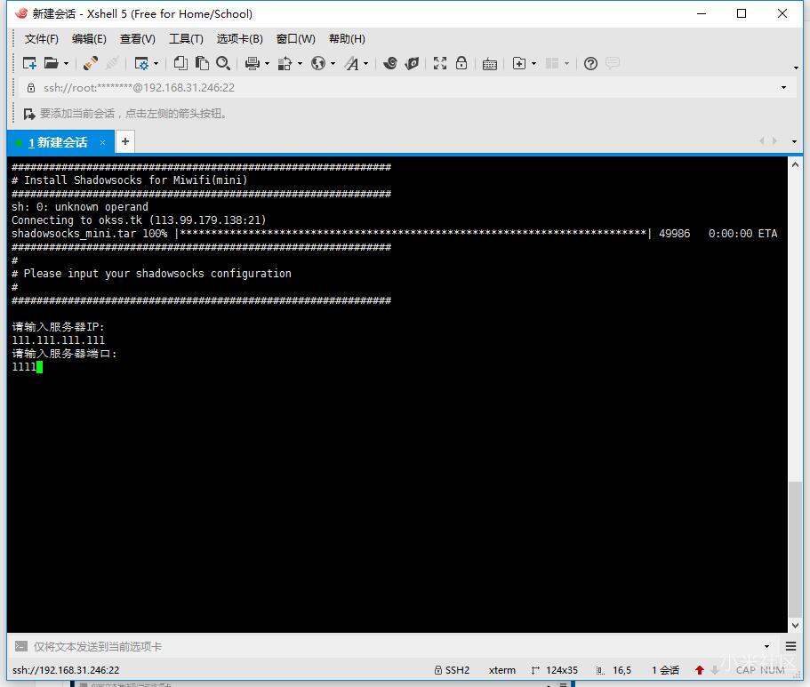
Task: Open the tab list dropdown arrow
Action: (794, 141)
